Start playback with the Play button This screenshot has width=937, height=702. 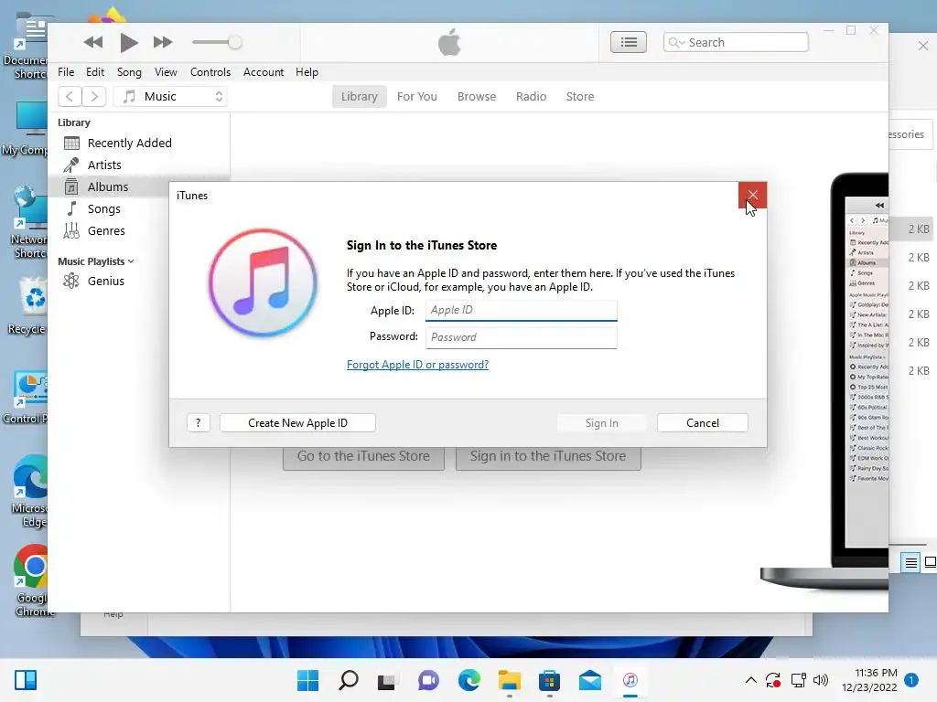(x=128, y=42)
